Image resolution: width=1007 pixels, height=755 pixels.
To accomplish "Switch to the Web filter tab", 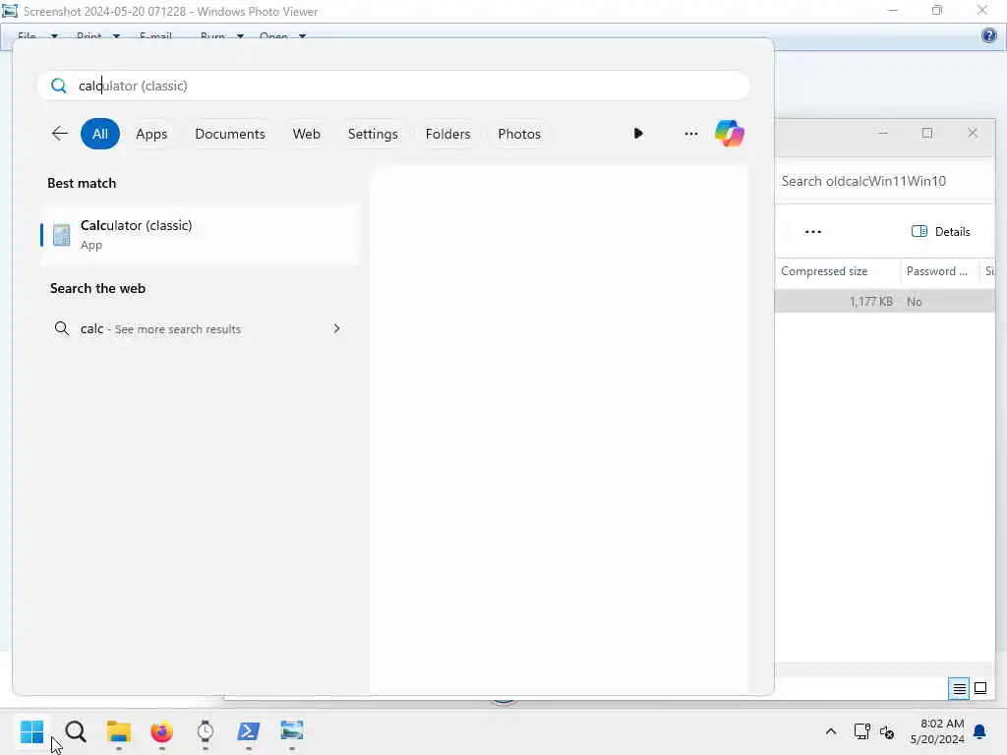I will [x=307, y=134].
